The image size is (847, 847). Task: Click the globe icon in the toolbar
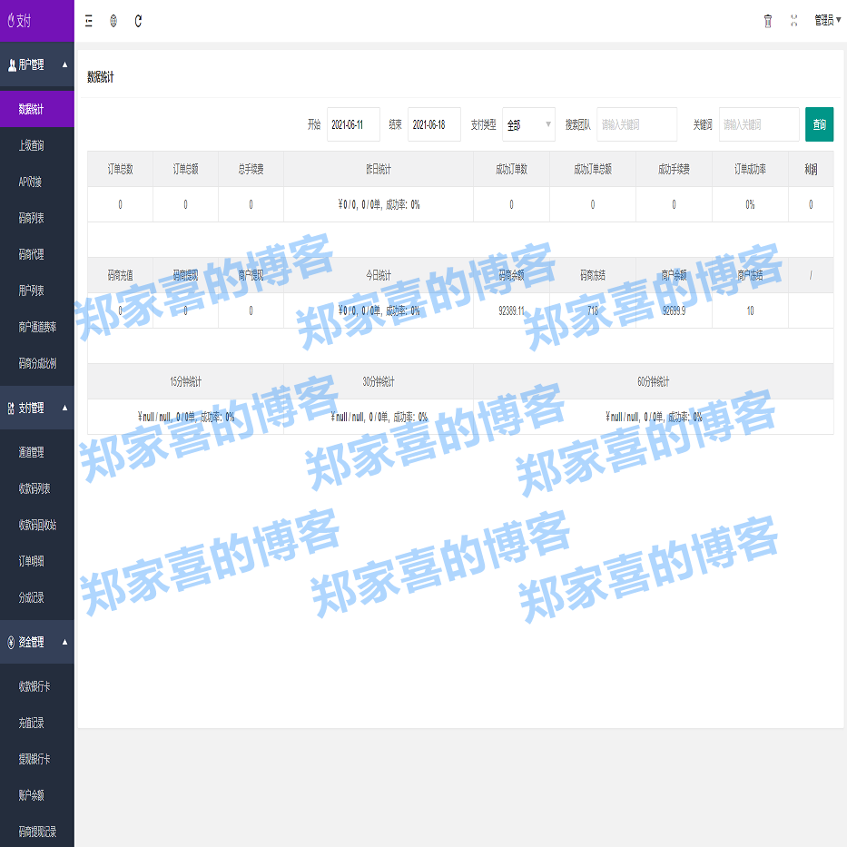[113, 21]
